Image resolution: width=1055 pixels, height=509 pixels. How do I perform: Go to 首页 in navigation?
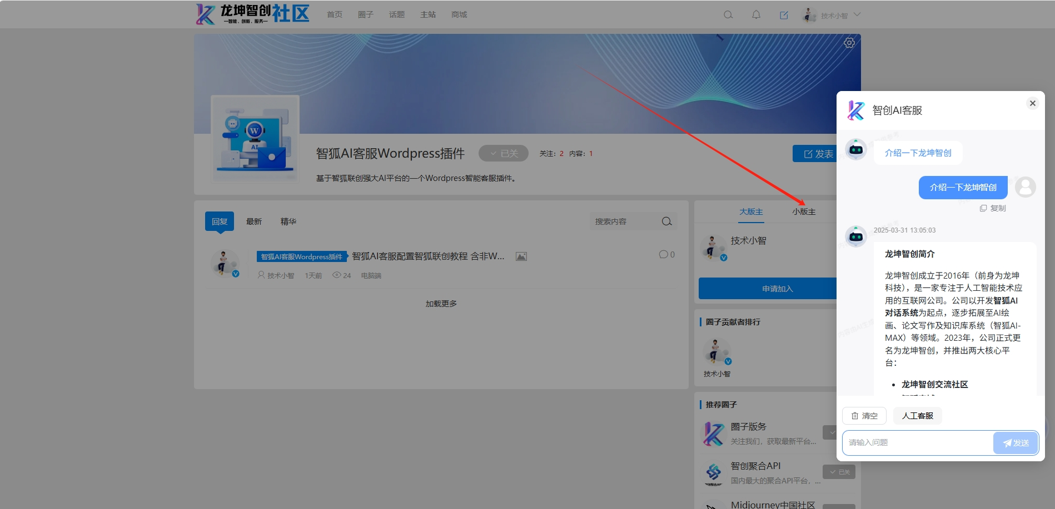point(335,15)
